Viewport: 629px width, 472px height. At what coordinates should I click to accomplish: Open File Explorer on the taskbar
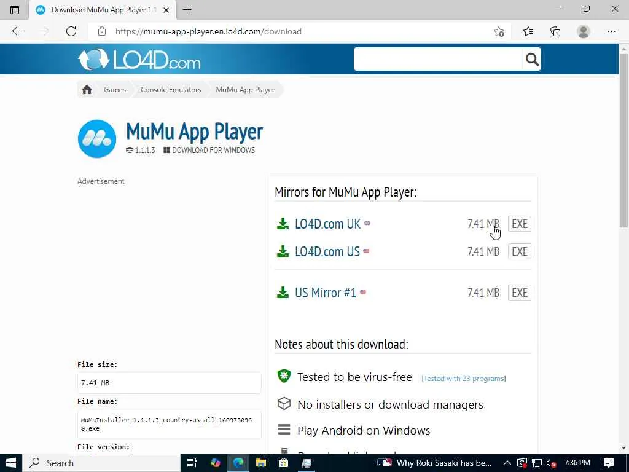click(x=260, y=463)
